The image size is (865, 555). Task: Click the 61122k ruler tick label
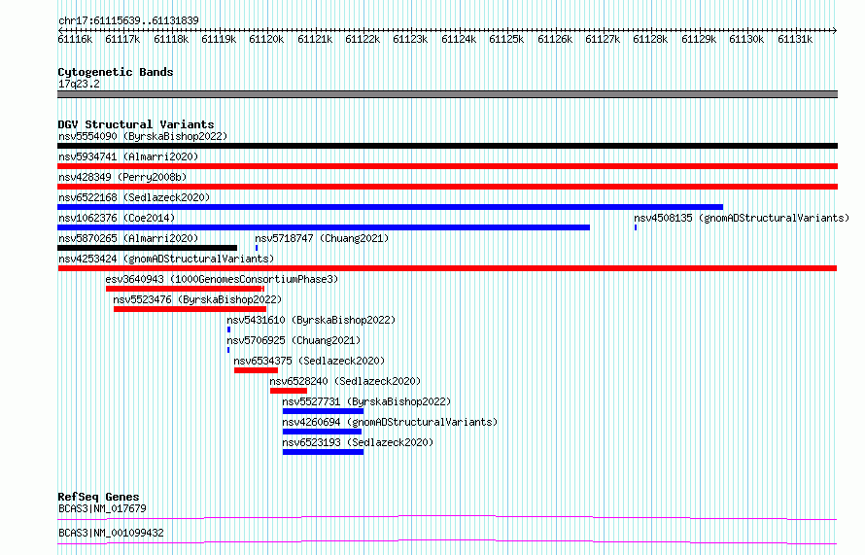pos(363,40)
